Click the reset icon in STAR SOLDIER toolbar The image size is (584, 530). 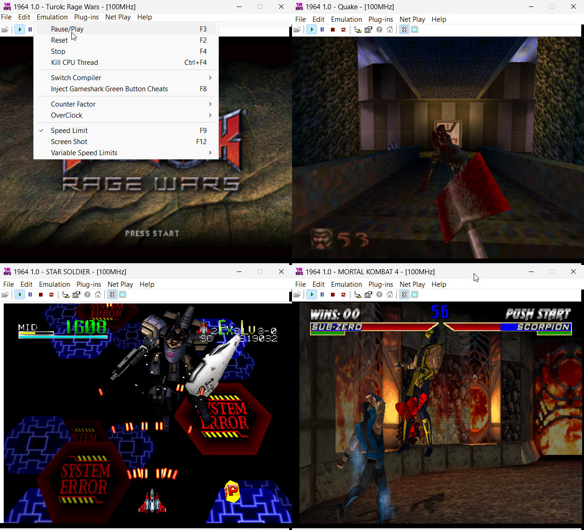51,295
